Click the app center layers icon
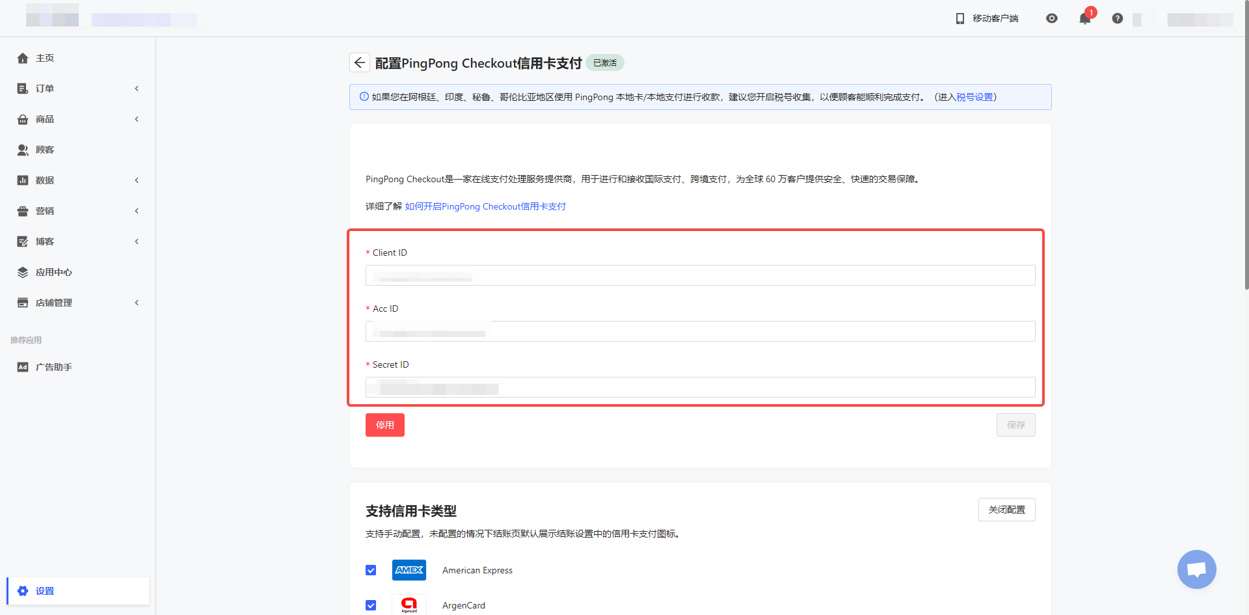Image resolution: width=1249 pixels, height=615 pixels. click(23, 272)
